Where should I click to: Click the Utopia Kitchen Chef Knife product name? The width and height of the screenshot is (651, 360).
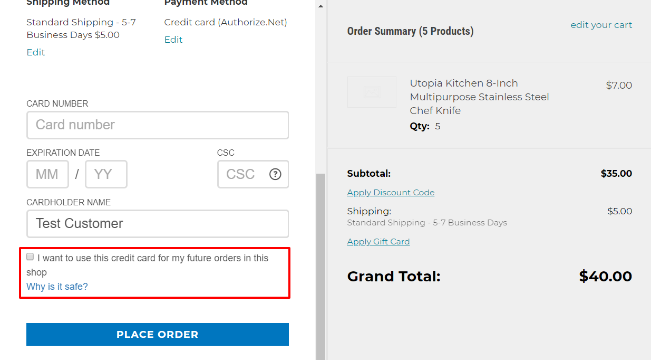click(x=480, y=97)
